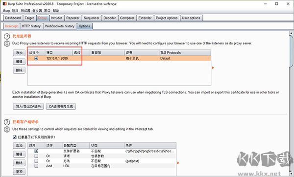Open the 重发器 menu
The height and width of the screenshot is (177, 294).
(37, 11)
